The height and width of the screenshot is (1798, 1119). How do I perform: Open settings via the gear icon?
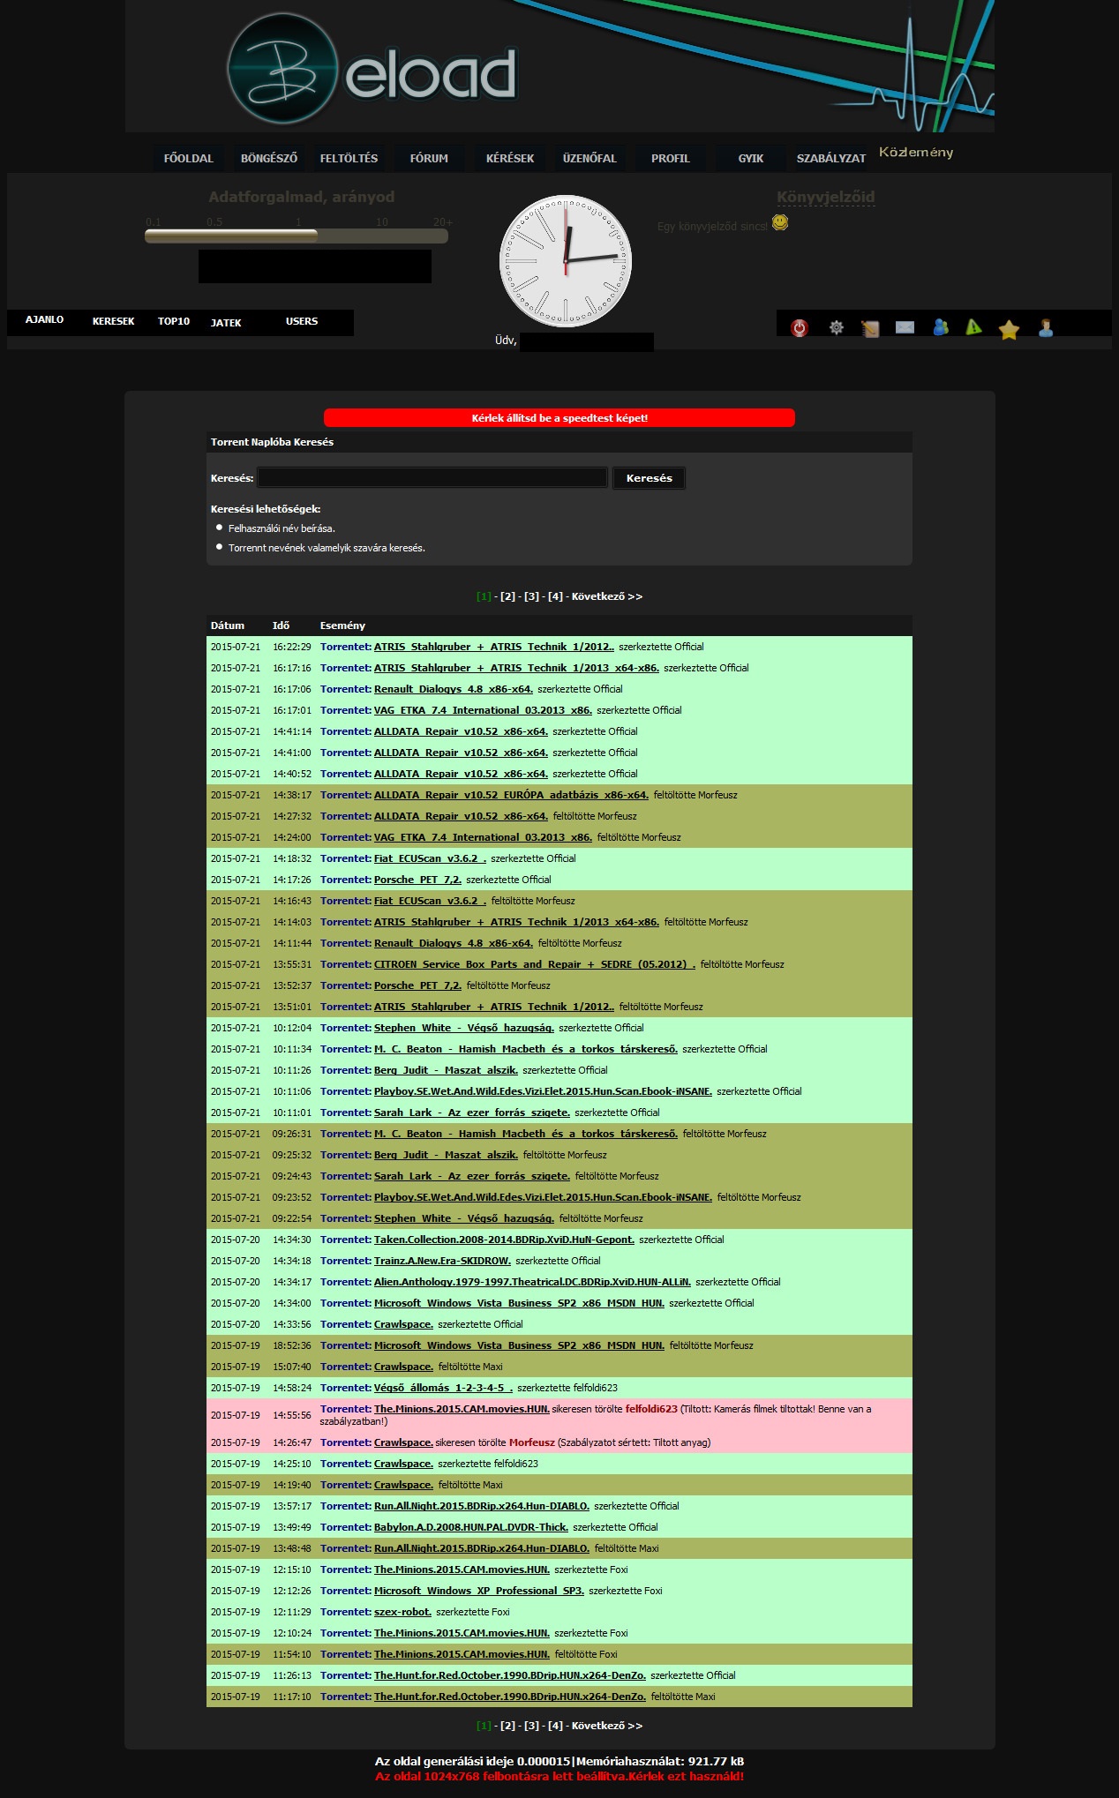pos(837,328)
